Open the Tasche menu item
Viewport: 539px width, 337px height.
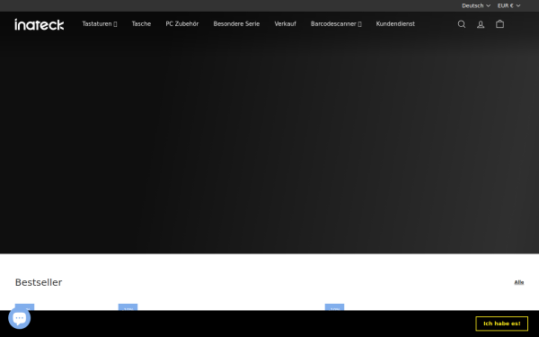[x=141, y=24]
